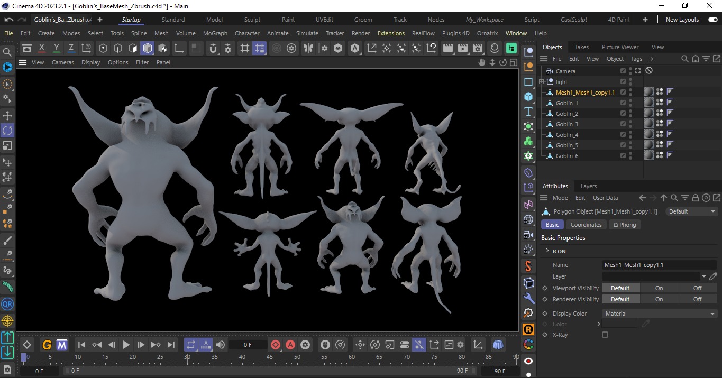This screenshot has width=722, height=378.
Task: Click the Record Active Objects button
Action: 276,345
